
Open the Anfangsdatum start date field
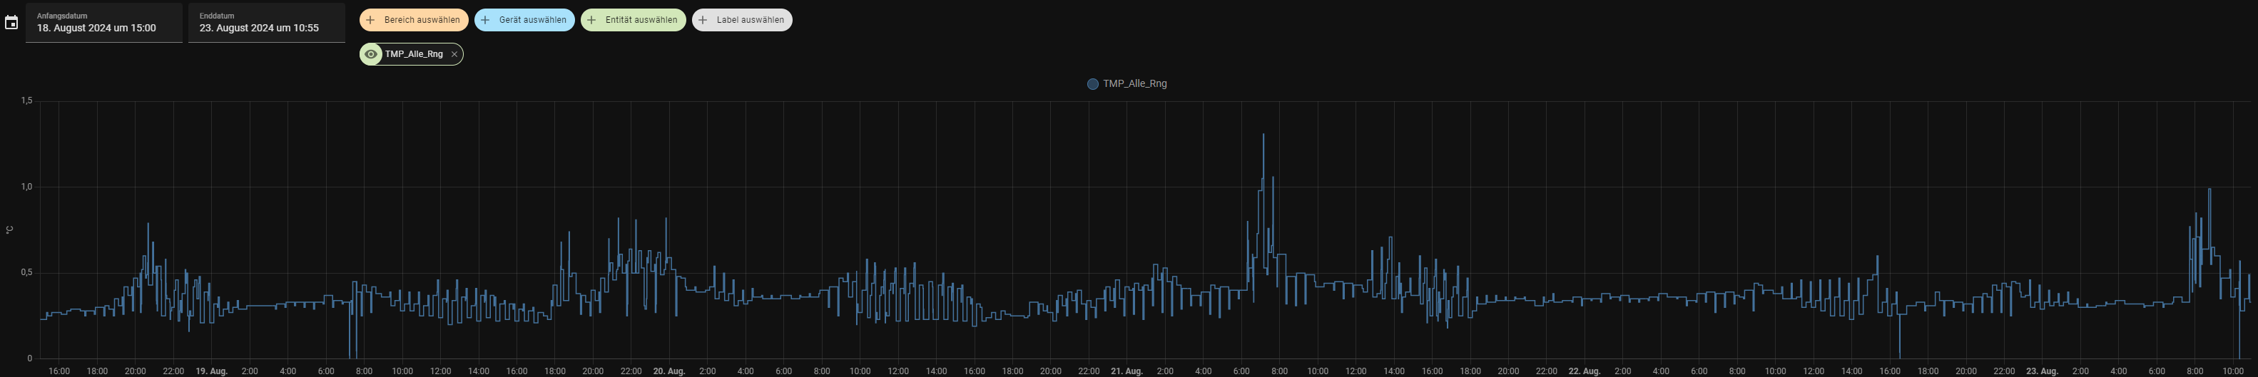tap(103, 23)
